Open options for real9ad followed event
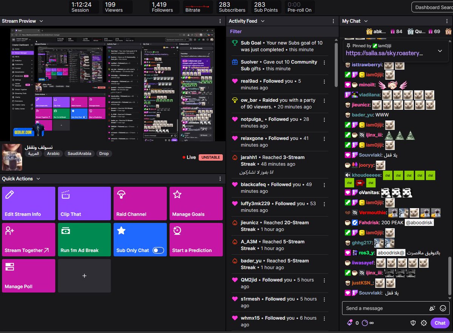 point(324,82)
